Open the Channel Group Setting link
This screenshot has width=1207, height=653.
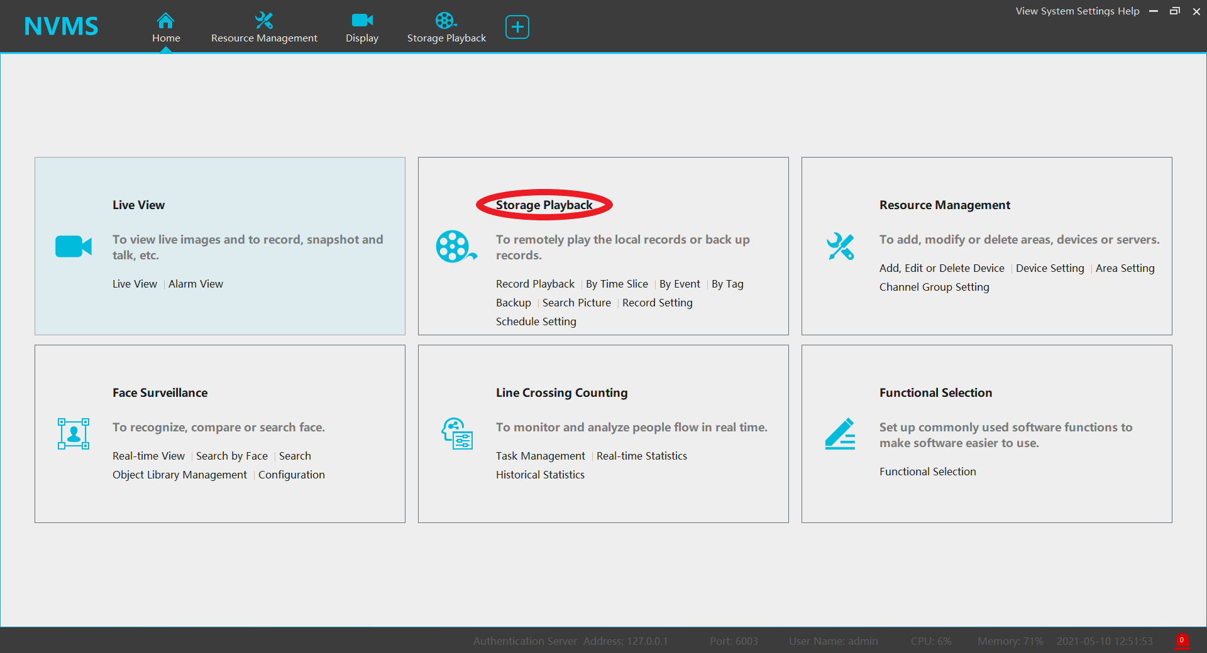pyautogui.click(x=934, y=287)
